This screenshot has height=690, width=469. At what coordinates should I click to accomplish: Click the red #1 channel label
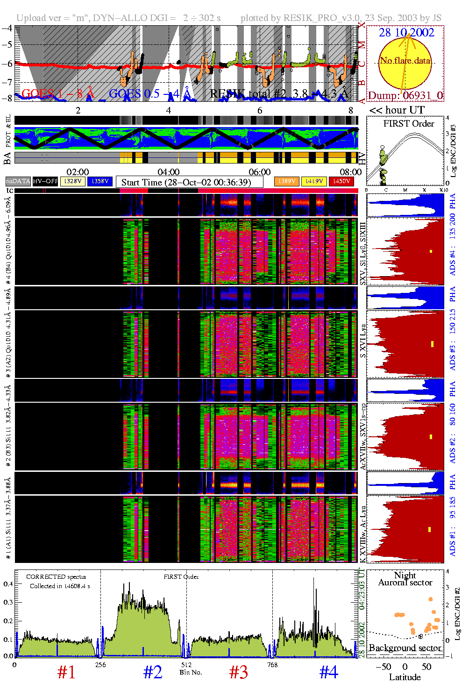click(66, 672)
